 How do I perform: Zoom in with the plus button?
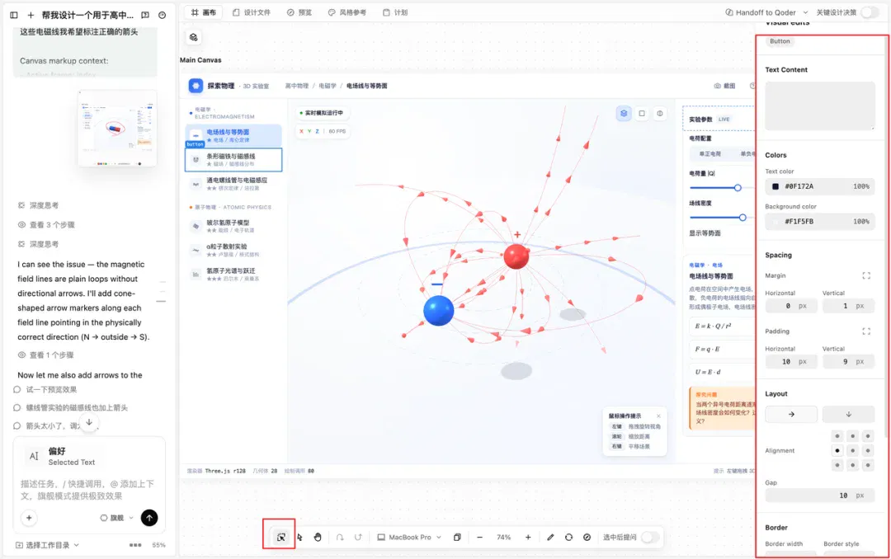528,537
